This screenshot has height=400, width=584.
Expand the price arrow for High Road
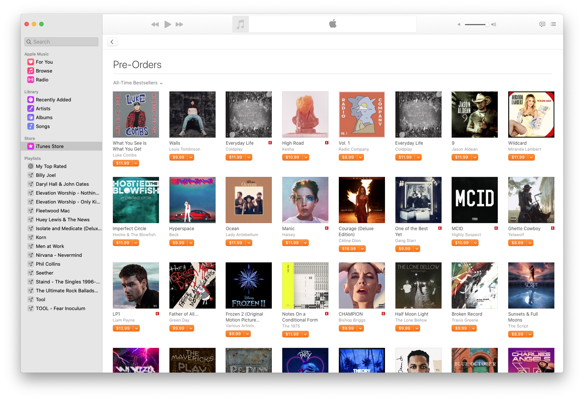tap(305, 158)
